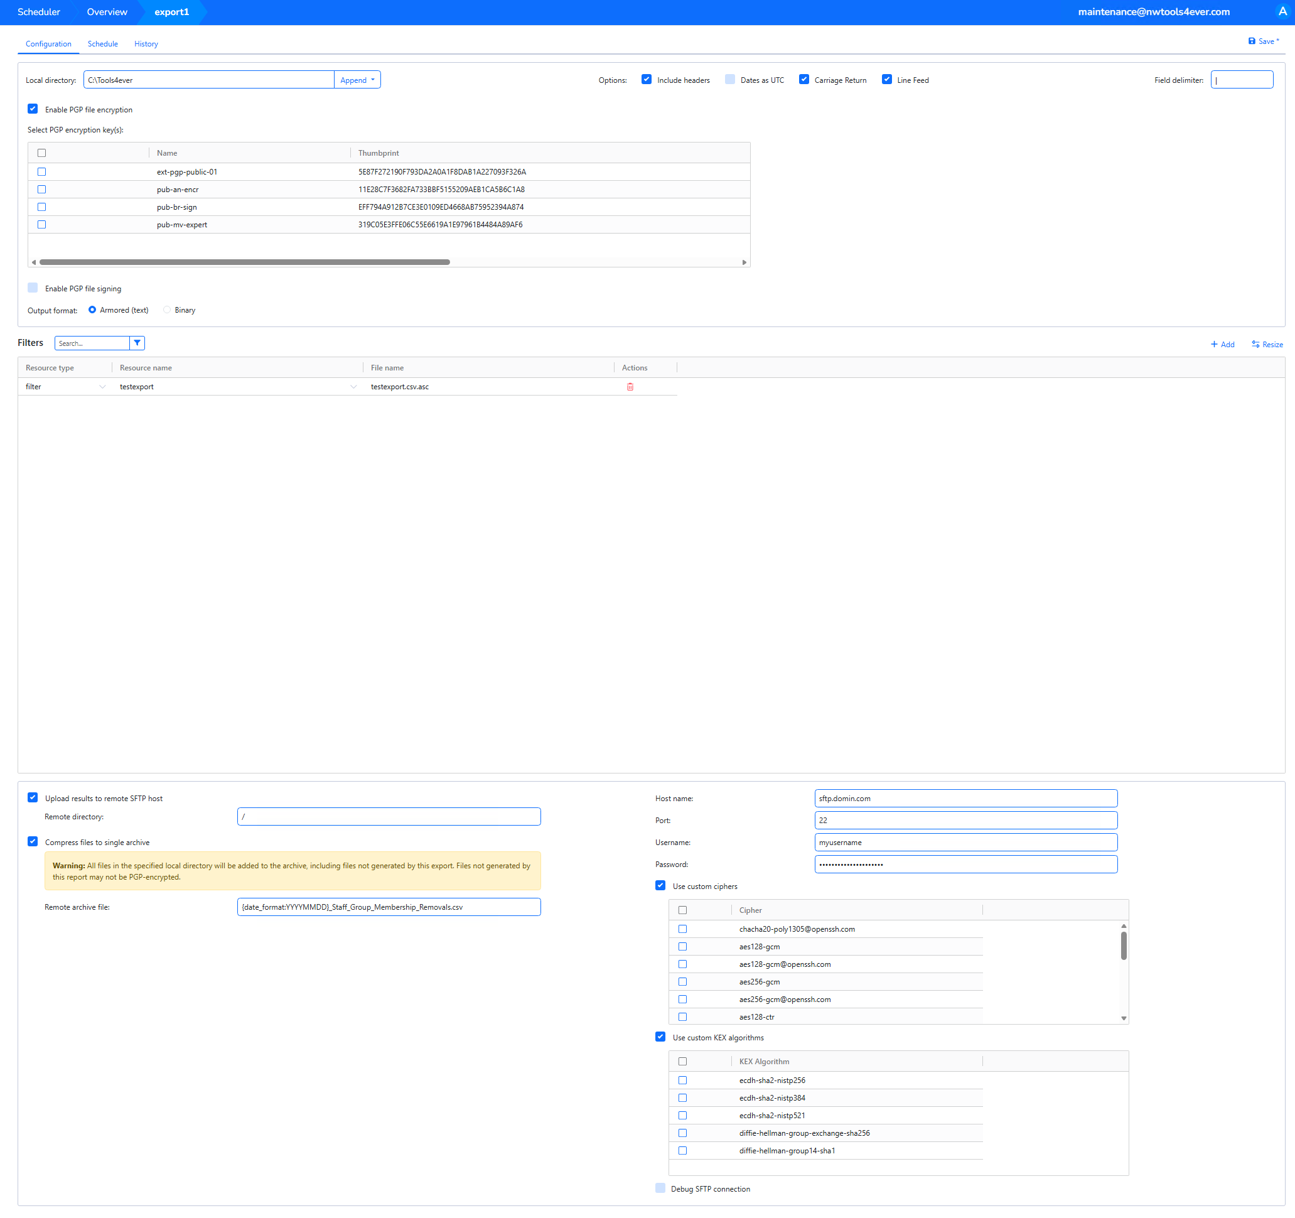Screen dimensions: 1295x1218
Task: Click the user avatar icon in header
Action: pos(1282,12)
